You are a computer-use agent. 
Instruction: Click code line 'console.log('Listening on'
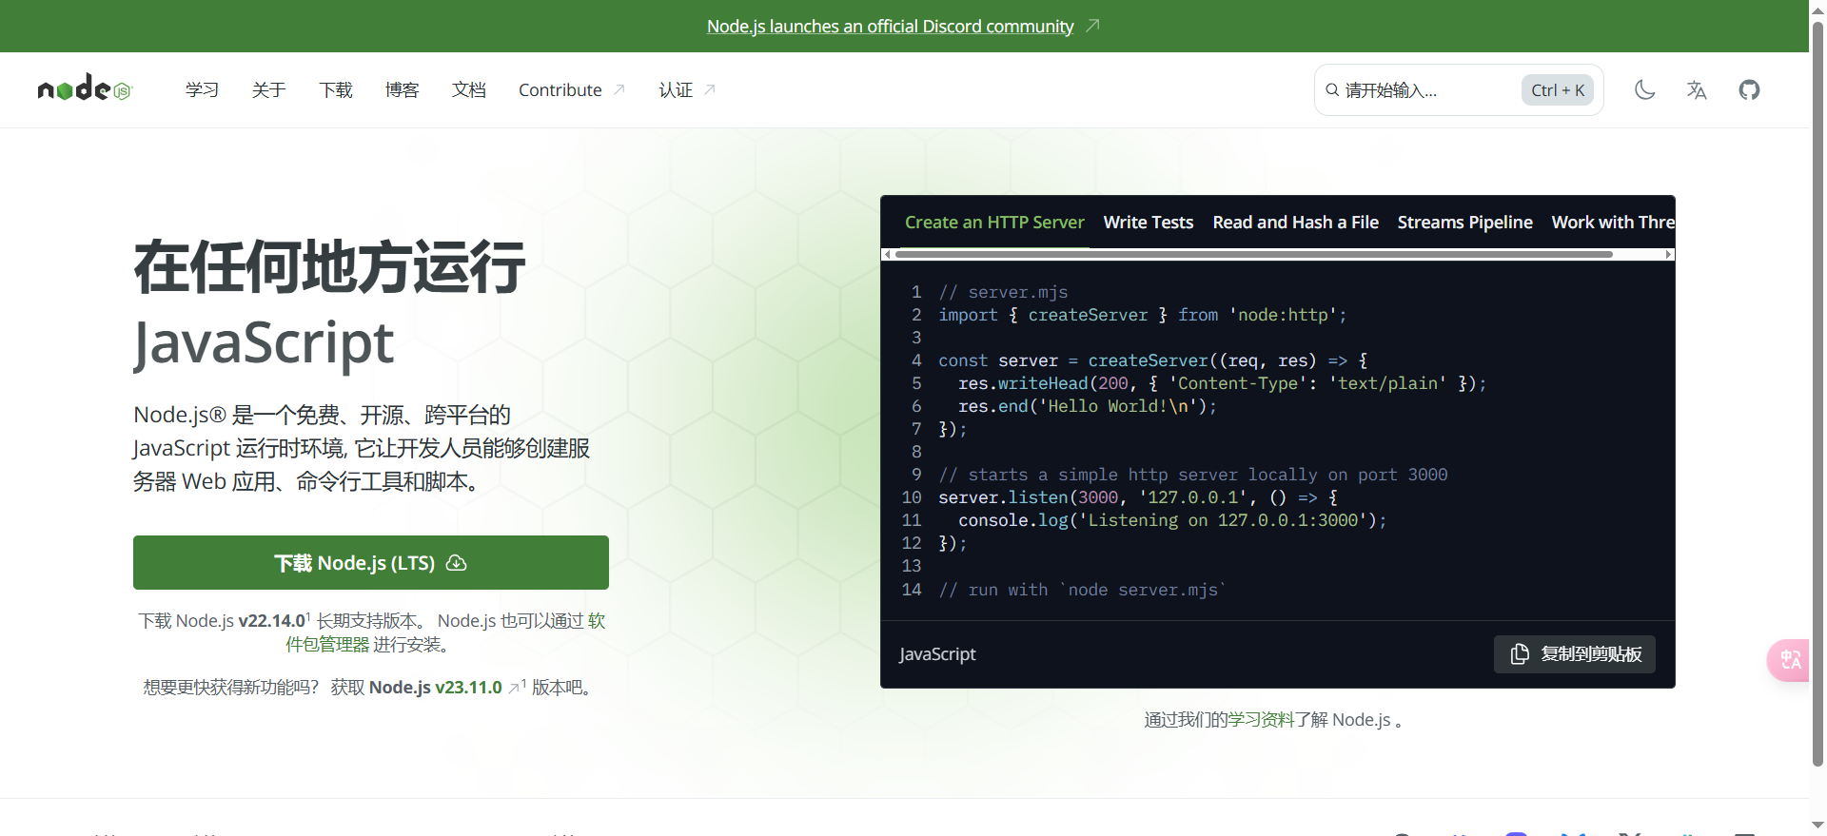[x=1172, y=520]
